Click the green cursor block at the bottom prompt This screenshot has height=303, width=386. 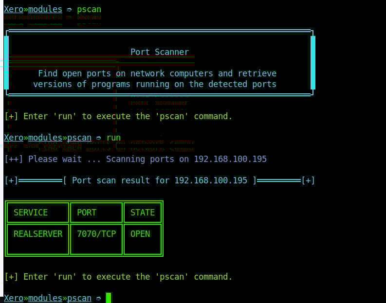tap(109, 298)
